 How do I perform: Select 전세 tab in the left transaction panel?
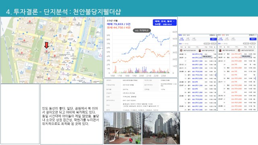click(x=184, y=35)
